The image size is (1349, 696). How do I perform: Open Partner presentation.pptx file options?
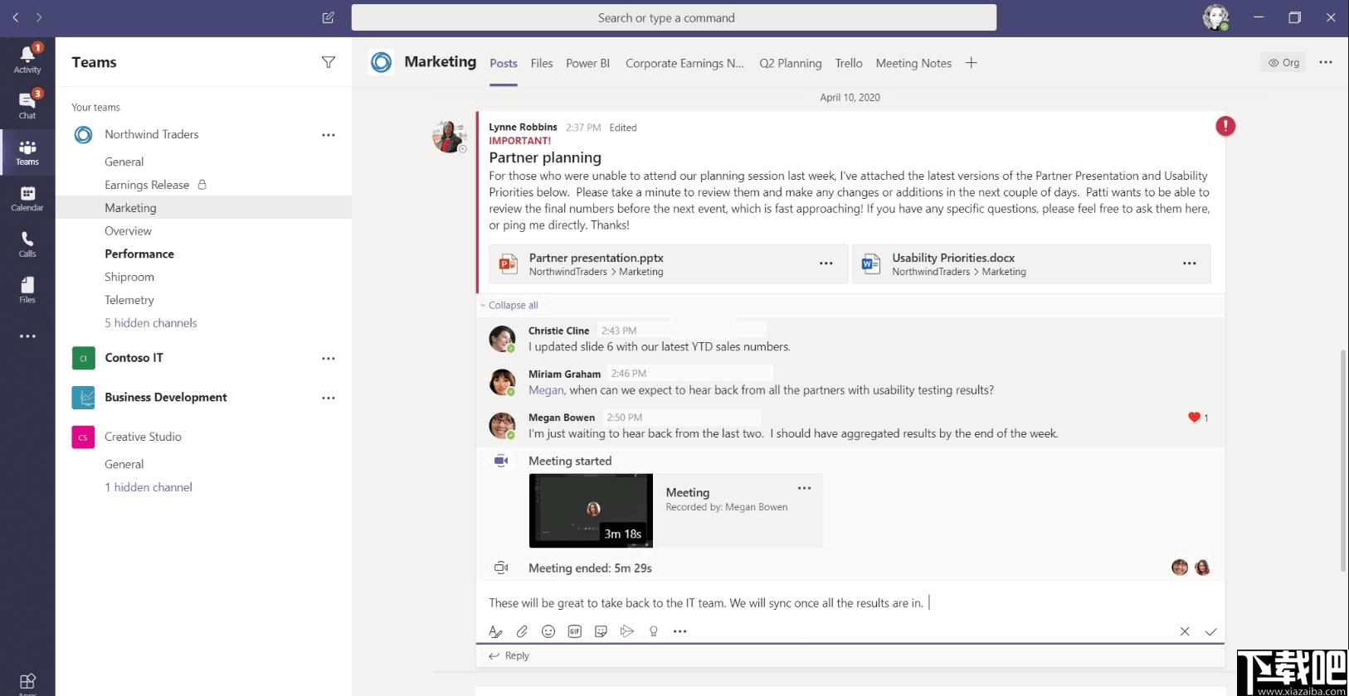pyautogui.click(x=826, y=263)
